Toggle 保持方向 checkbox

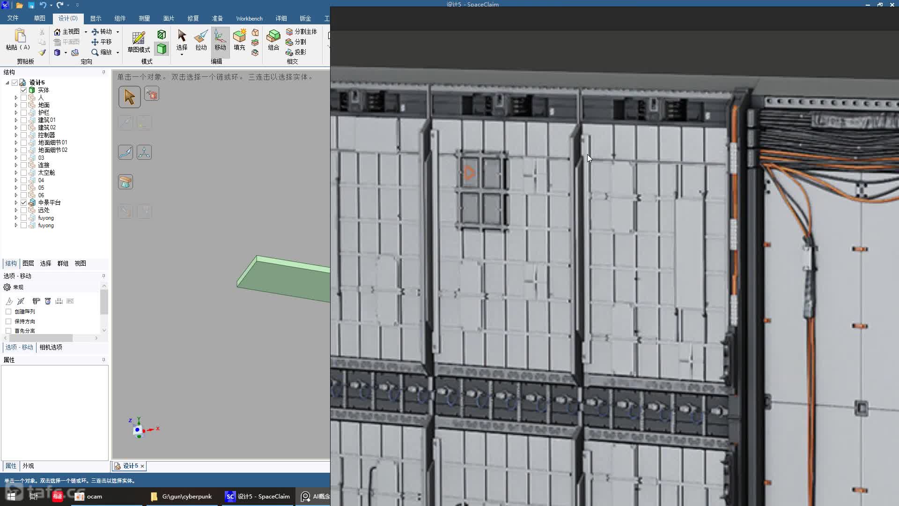pos(8,321)
